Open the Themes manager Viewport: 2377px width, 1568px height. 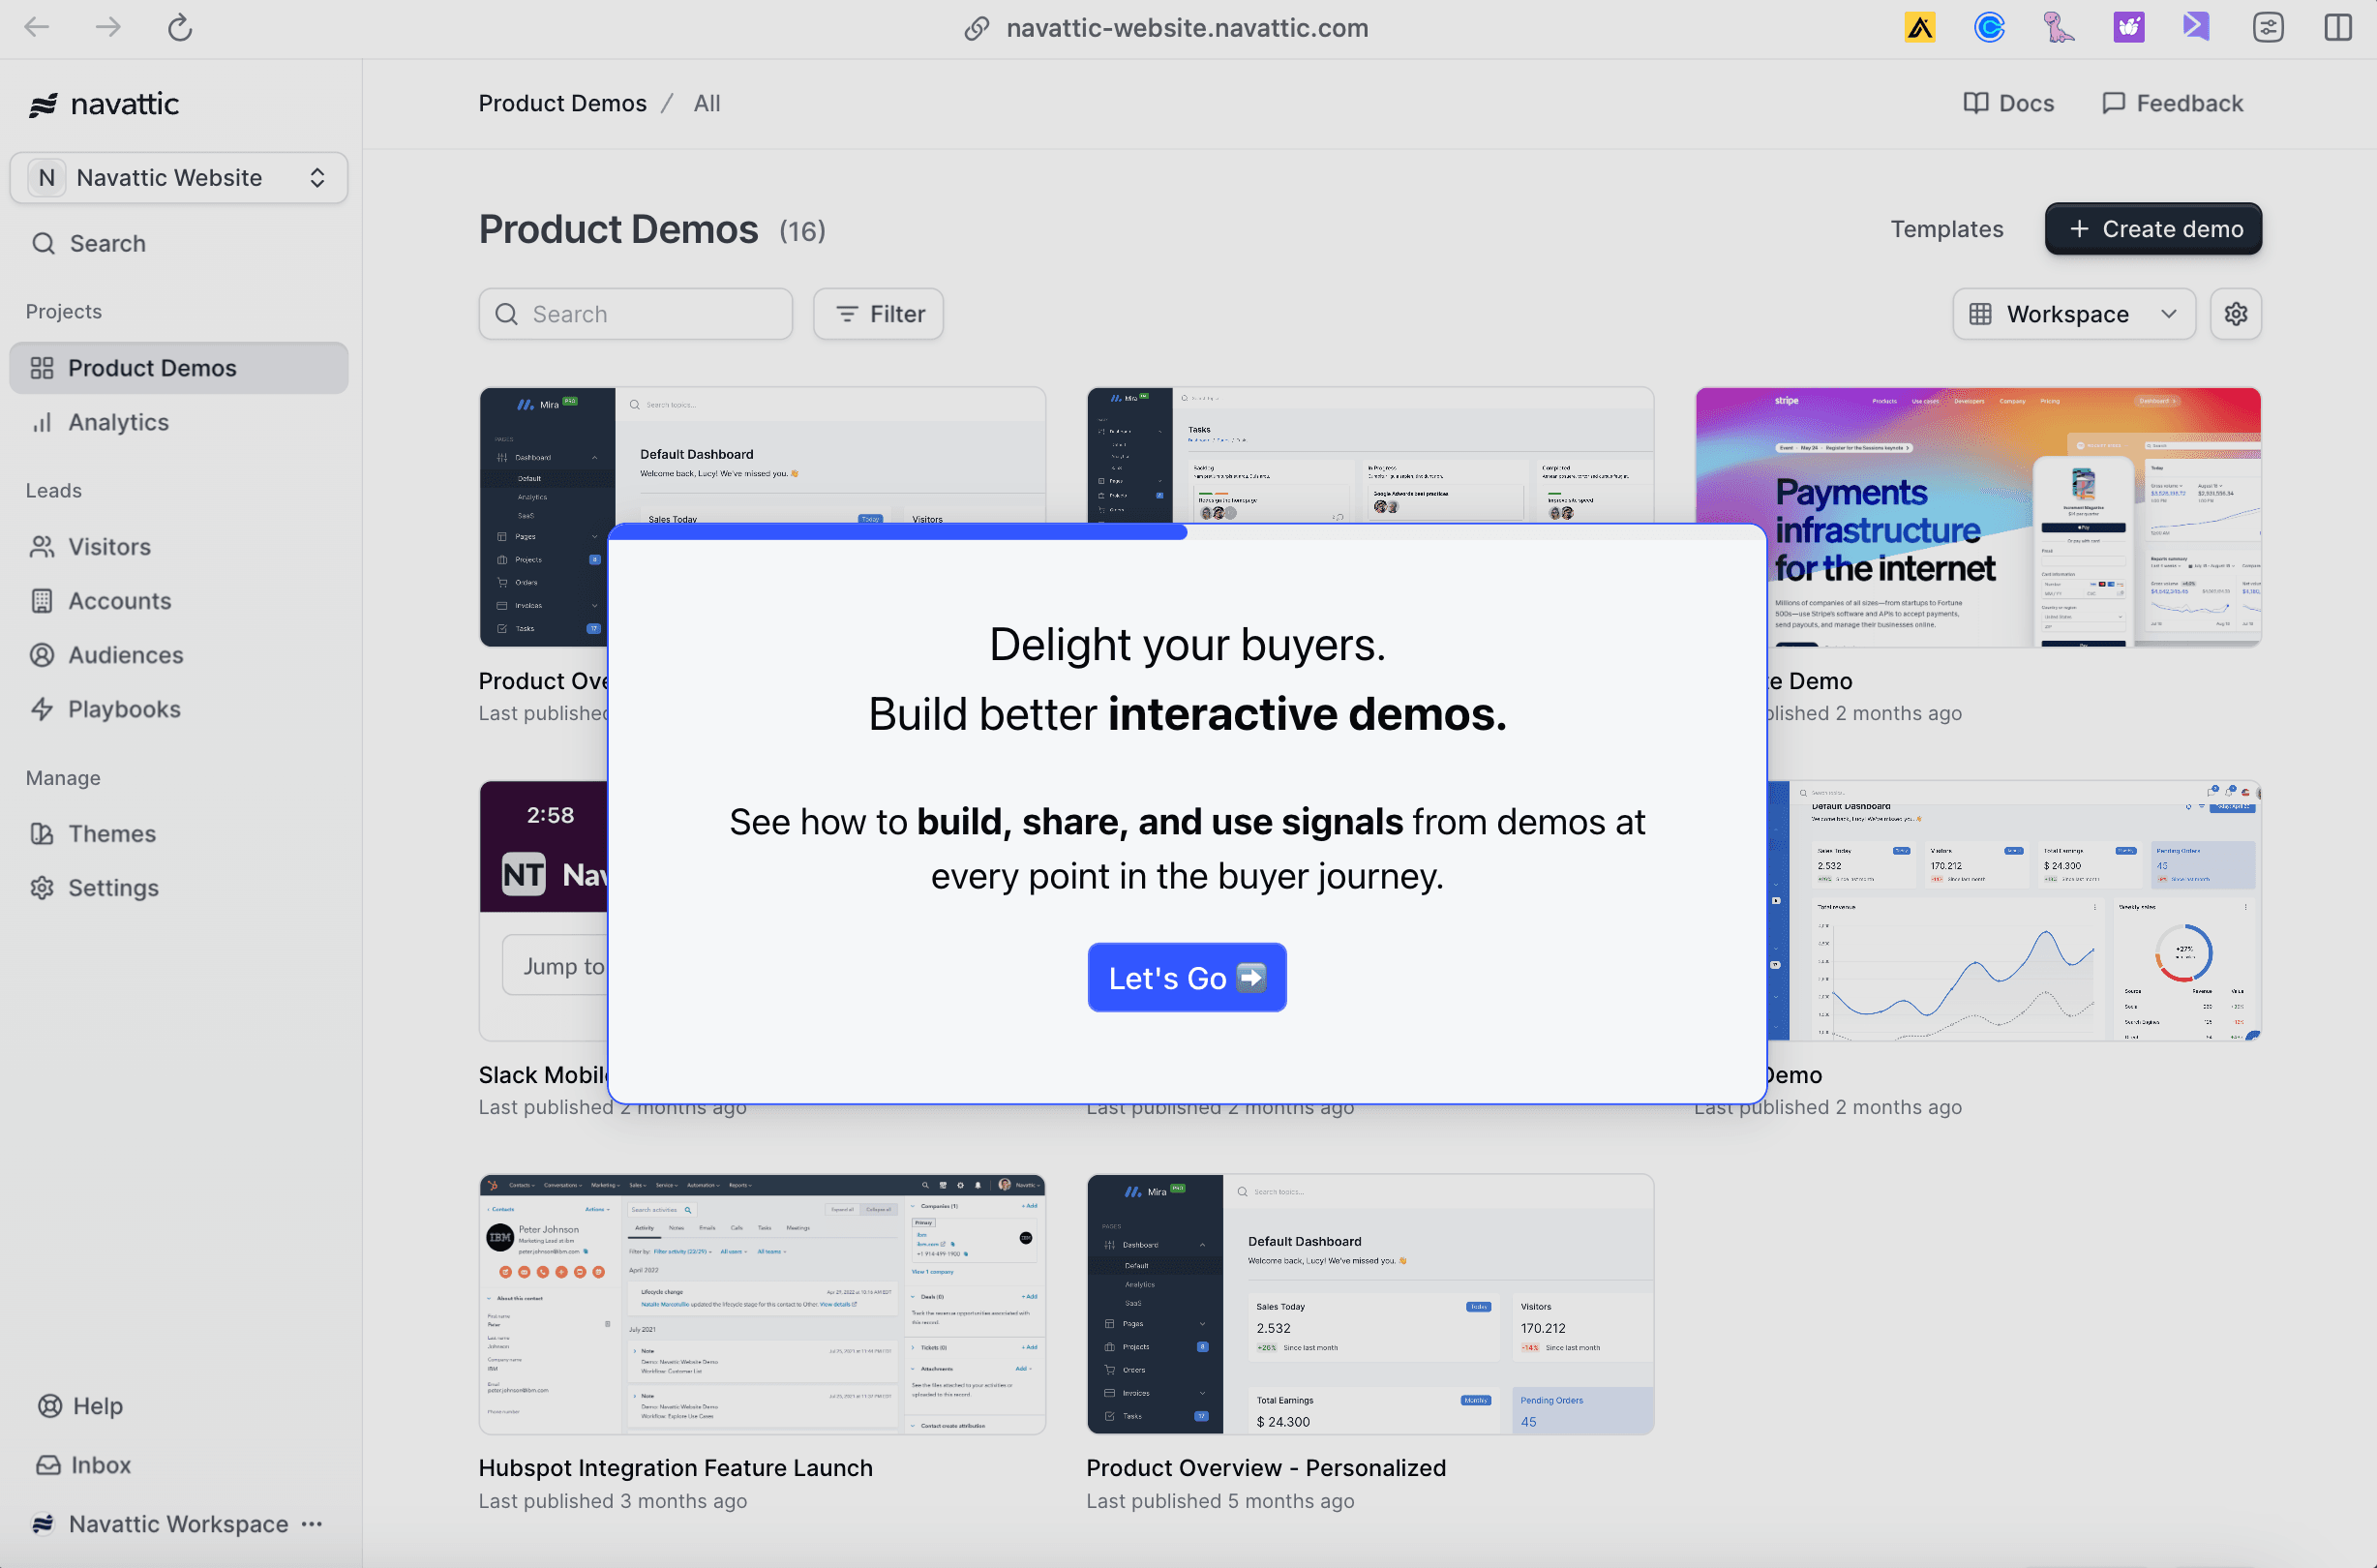(111, 833)
